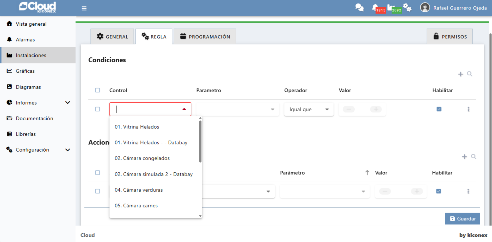Add a new action with plus icon

click(x=464, y=157)
